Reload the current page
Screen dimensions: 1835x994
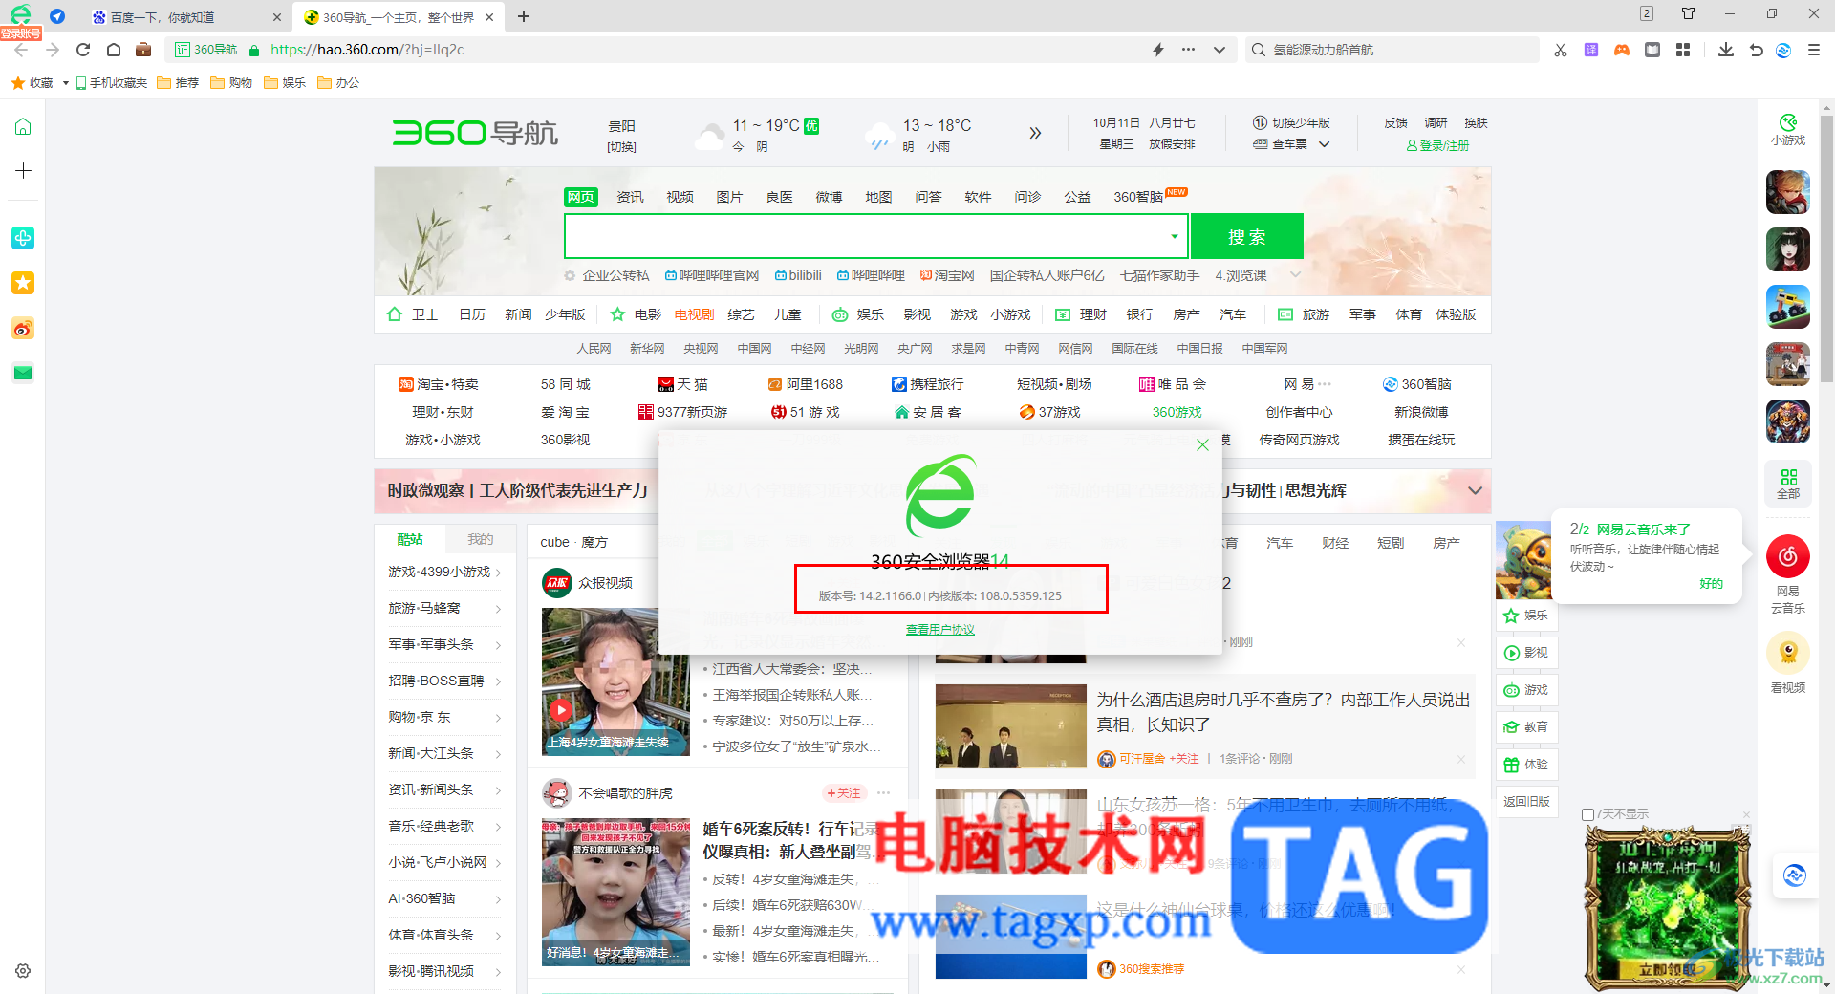83,50
